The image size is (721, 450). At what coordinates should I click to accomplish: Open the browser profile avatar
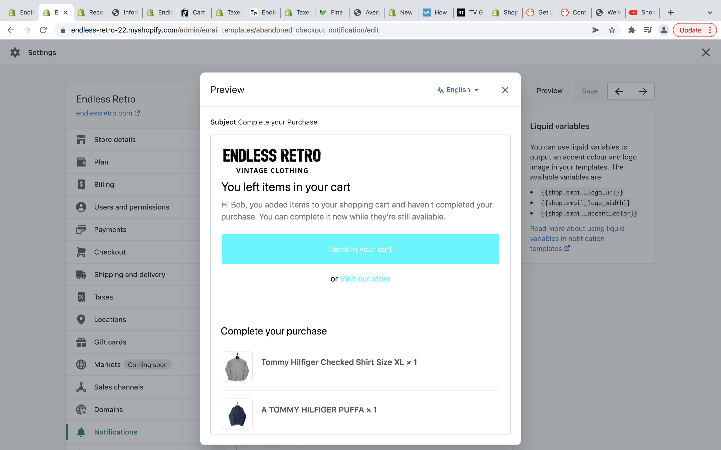click(x=664, y=30)
